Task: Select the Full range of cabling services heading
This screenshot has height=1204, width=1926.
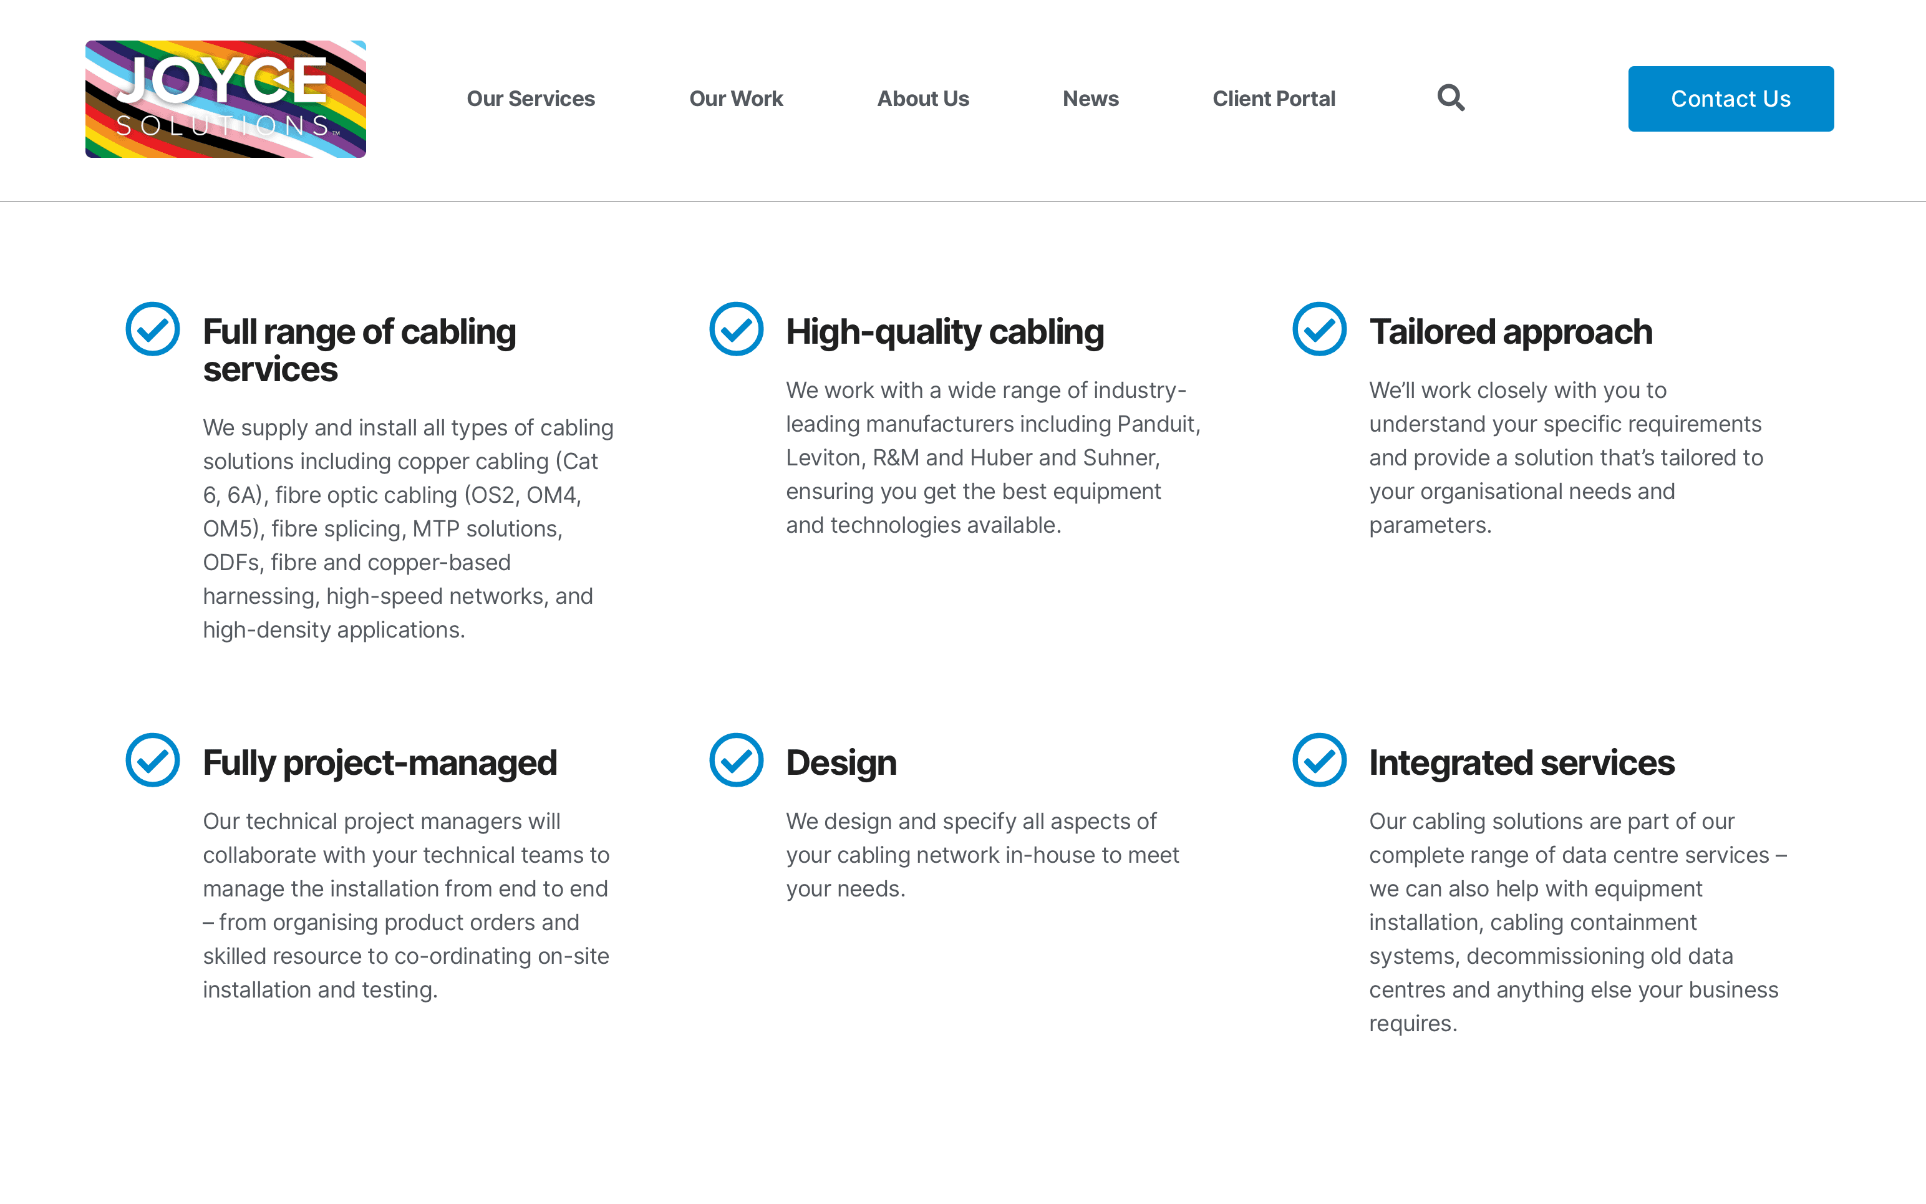Action: pos(360,351)
